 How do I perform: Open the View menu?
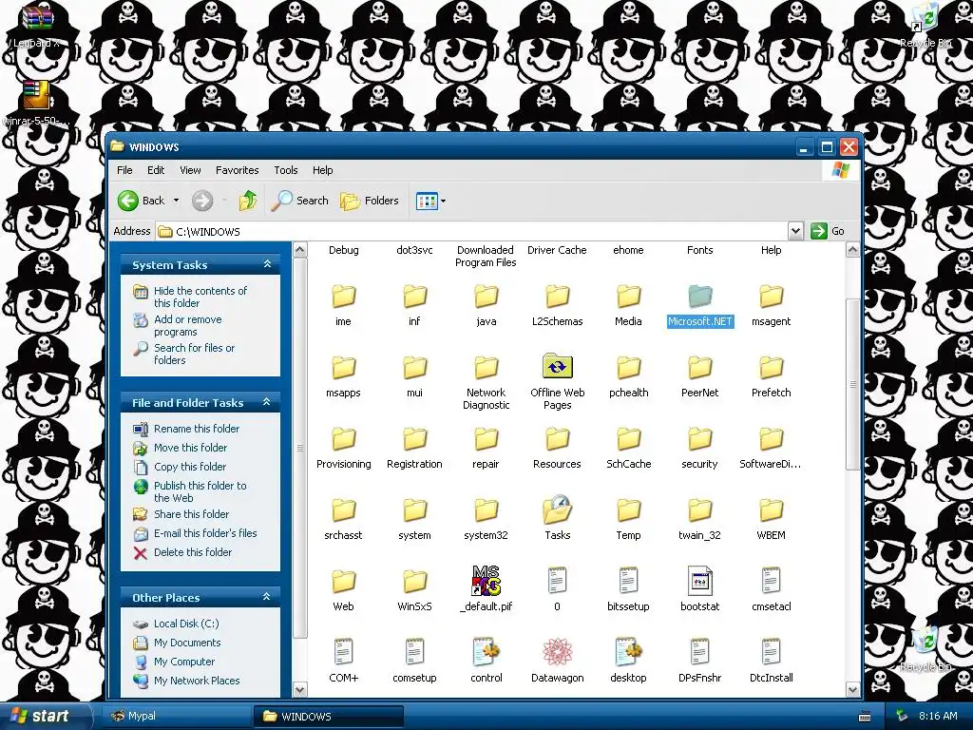(190, 170)
